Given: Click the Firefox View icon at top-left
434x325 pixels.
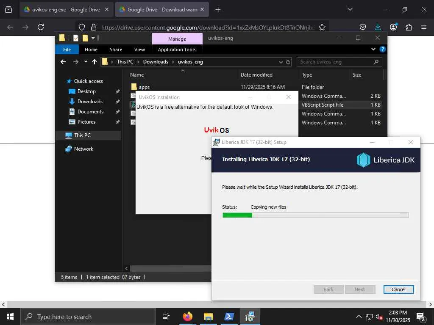Looking at the screenshot, I should pyautogui.click(x=8, y=9).
